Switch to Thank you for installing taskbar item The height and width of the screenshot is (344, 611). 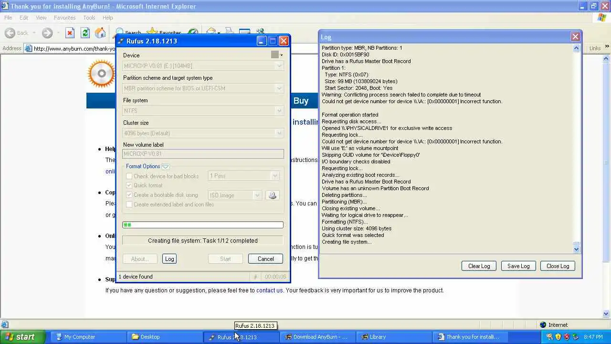point(470,337)
